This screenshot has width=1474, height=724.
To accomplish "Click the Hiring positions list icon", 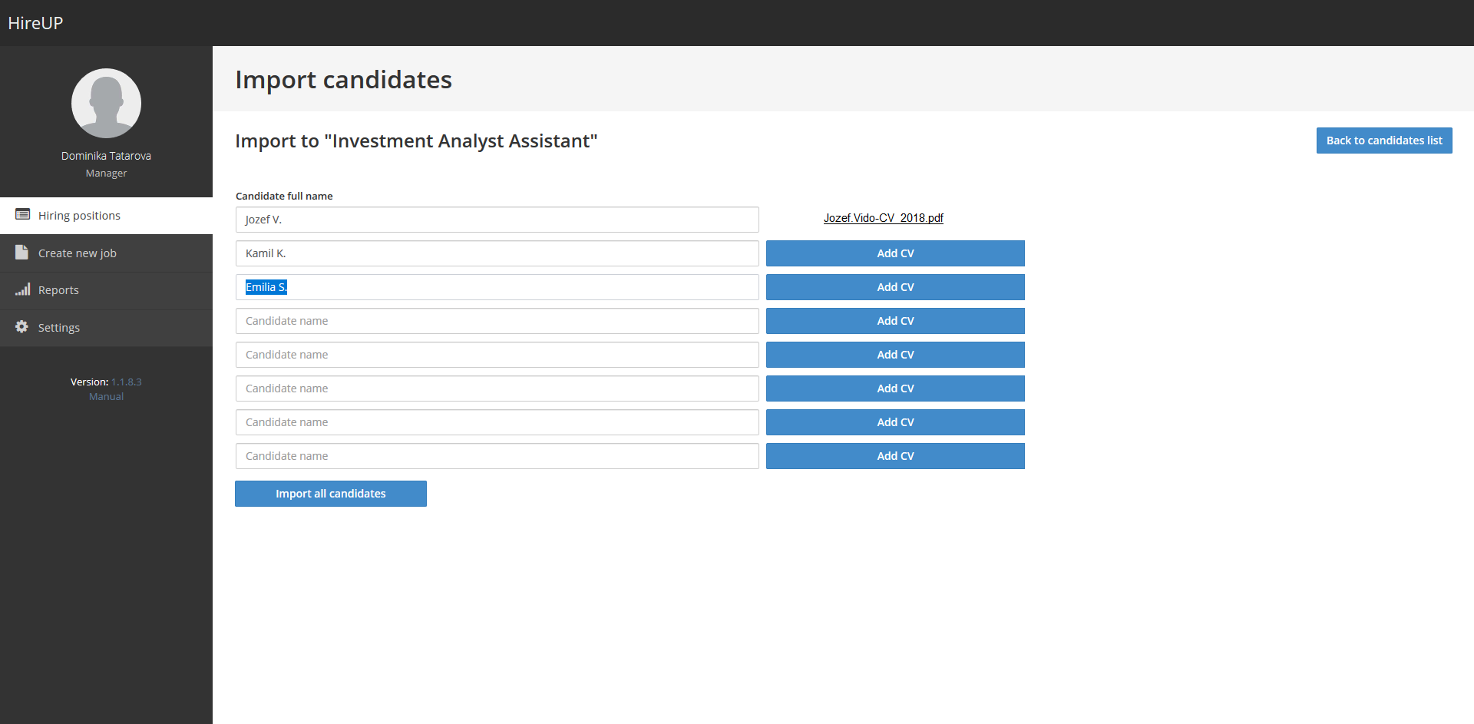I will tap(22, 215).
